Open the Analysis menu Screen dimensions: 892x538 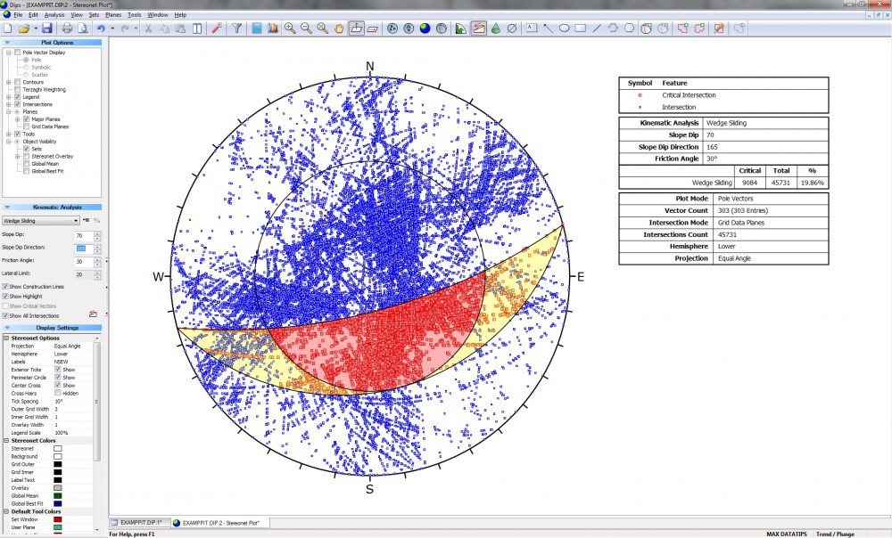pyautogui.click(x=54, y=15)
